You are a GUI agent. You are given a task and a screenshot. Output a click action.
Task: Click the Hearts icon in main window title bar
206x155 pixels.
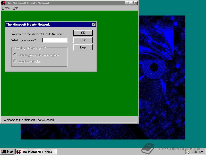pyautogui.click(x=3, y=3)
